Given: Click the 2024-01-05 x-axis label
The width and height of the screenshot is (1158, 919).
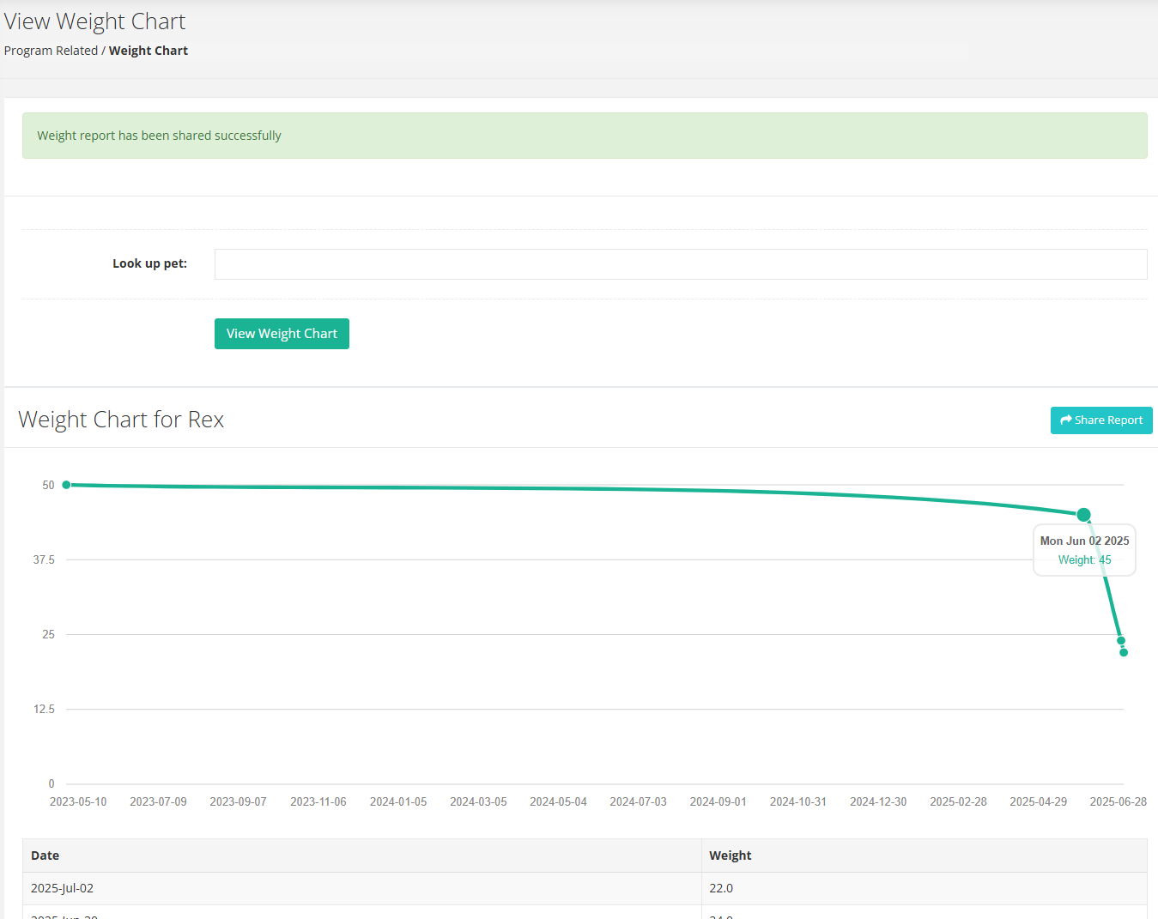Looking at the screenshot, I should (398, 801).
